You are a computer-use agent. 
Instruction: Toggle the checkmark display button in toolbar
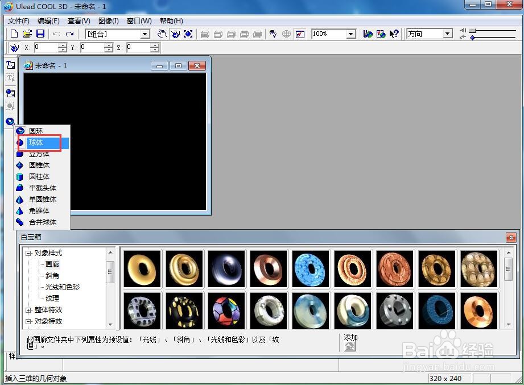(x=300, y=34)
